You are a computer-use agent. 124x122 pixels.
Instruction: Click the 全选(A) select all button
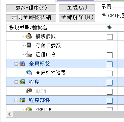(x=77, y=8)
